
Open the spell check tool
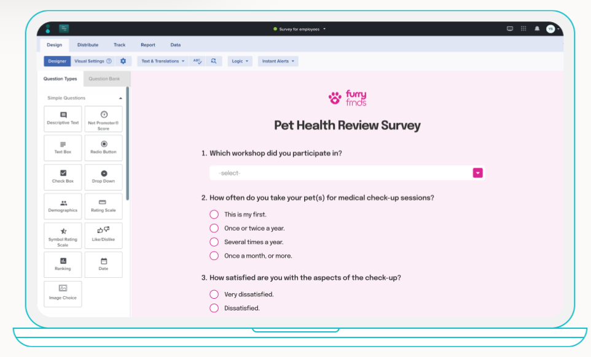pyautogui.click(x=197, y=61)
